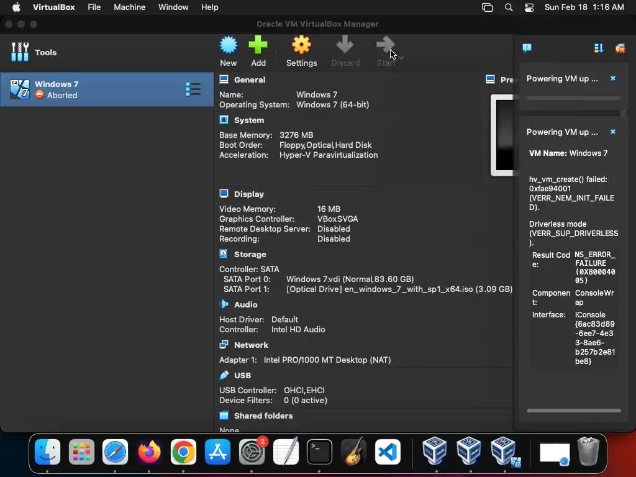The image size is (636, 477).
Task: Open the Windows 7 machine tools list icon
Action: [x=193, y=89]
